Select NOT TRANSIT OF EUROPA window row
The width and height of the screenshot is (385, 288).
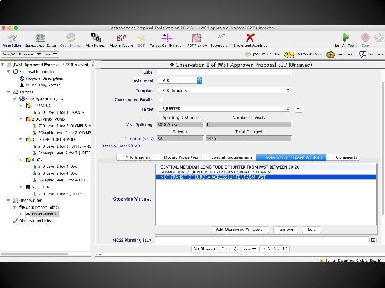click(266, 177)
